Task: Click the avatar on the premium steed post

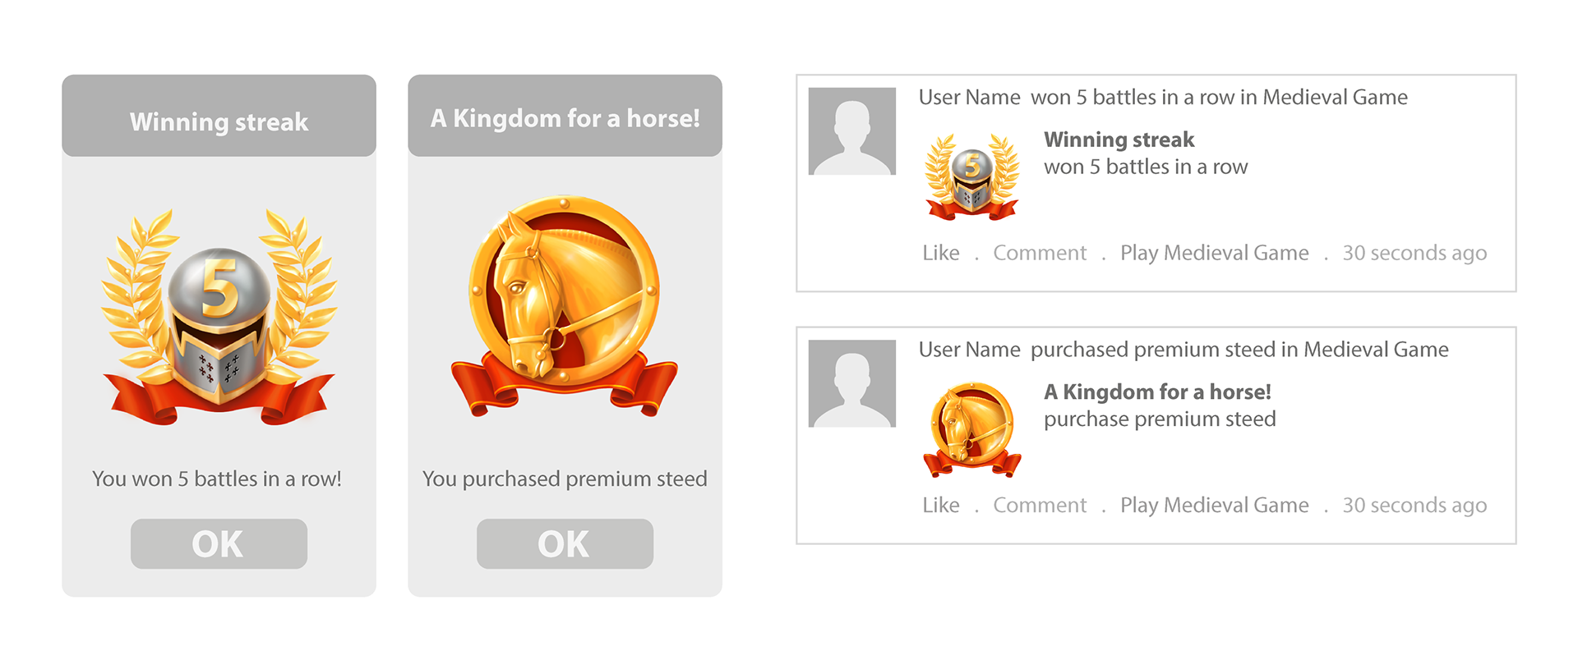Action: (851, 383)
